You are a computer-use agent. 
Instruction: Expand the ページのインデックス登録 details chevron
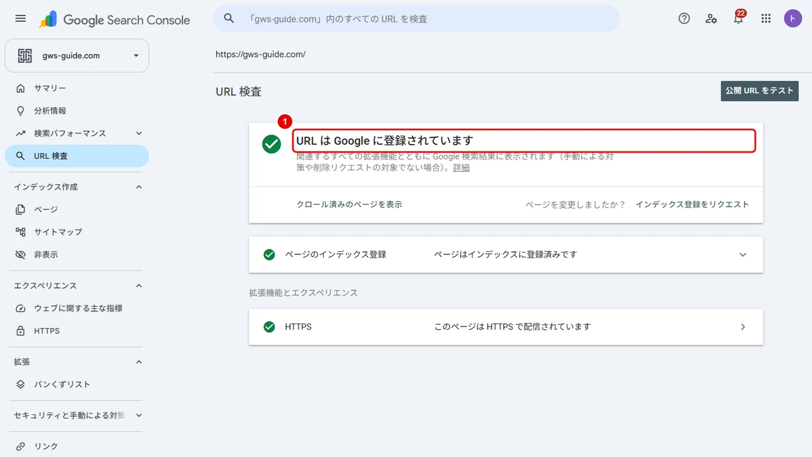(x=743, y=255)
